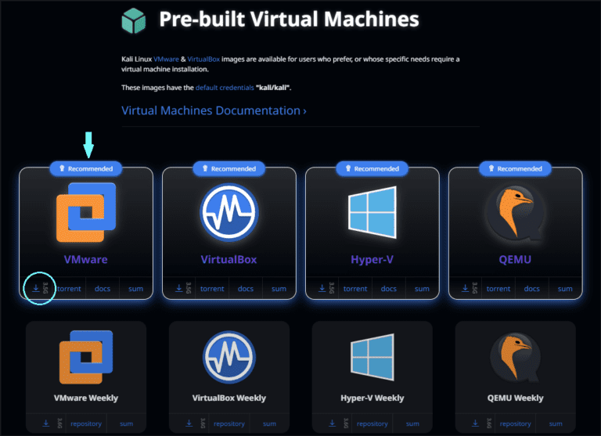This screenshot has height=436, width=601.
Task: Open the Hyper-V Weekly repository link
Action: click(372, 423)
